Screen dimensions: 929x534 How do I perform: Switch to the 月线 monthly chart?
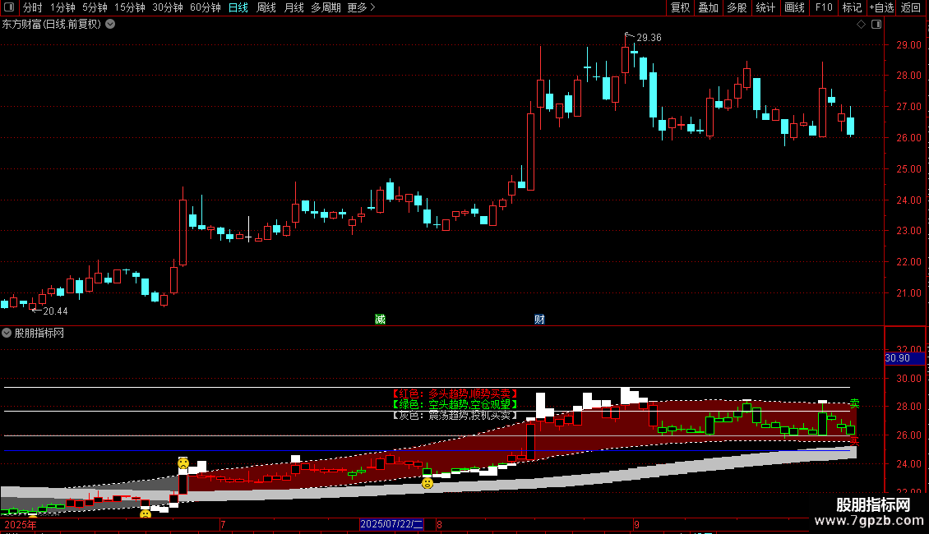(x=293, y=7)
